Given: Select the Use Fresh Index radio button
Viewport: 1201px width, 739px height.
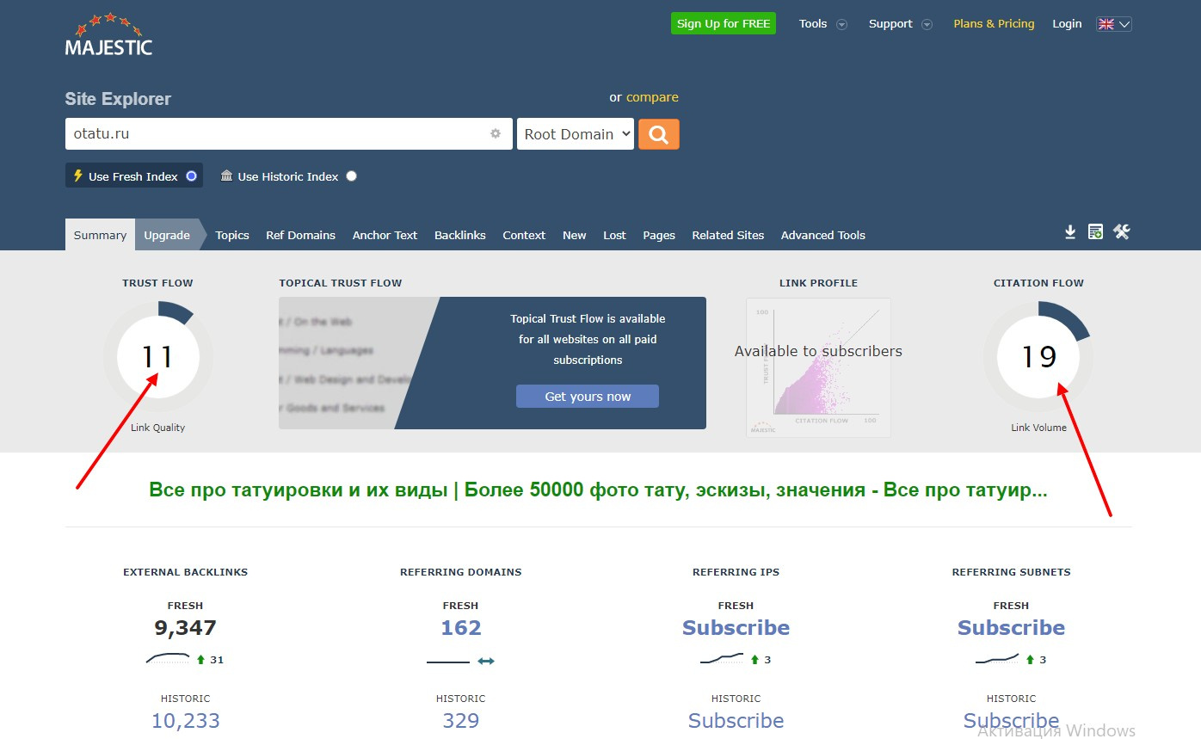Looking at the screenshot, I should tap(191, 176).
